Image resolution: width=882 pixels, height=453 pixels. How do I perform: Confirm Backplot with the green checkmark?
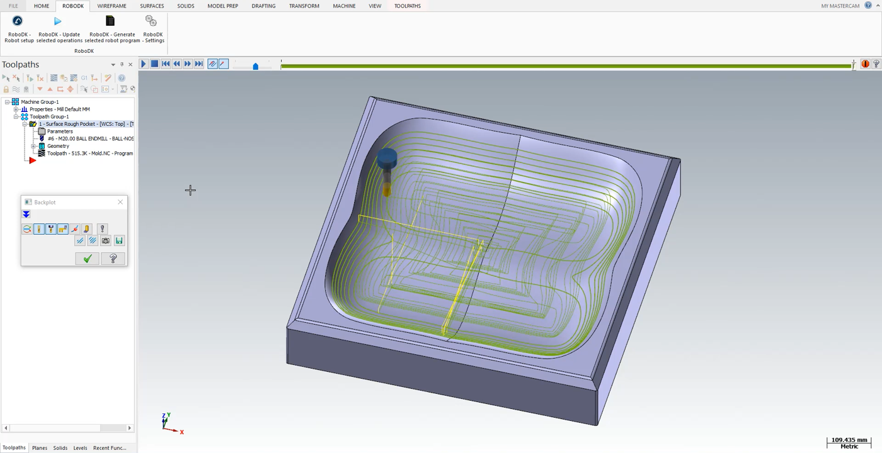click(x=87, y=259)
